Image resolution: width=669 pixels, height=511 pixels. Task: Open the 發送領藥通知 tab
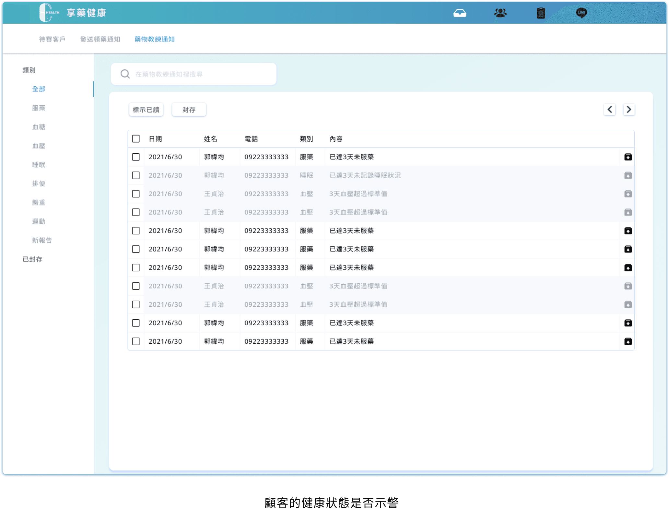click(100, 39)
